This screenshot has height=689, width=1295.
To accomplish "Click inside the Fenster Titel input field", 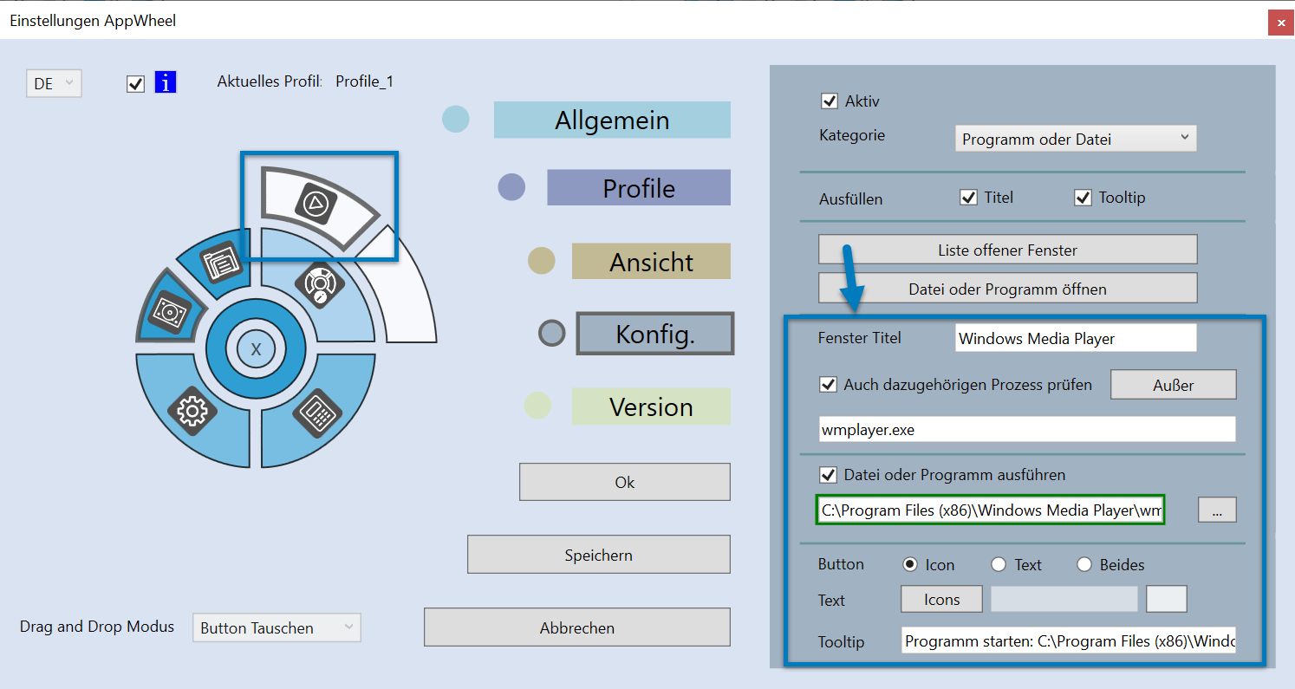I will click(1075, 338).
